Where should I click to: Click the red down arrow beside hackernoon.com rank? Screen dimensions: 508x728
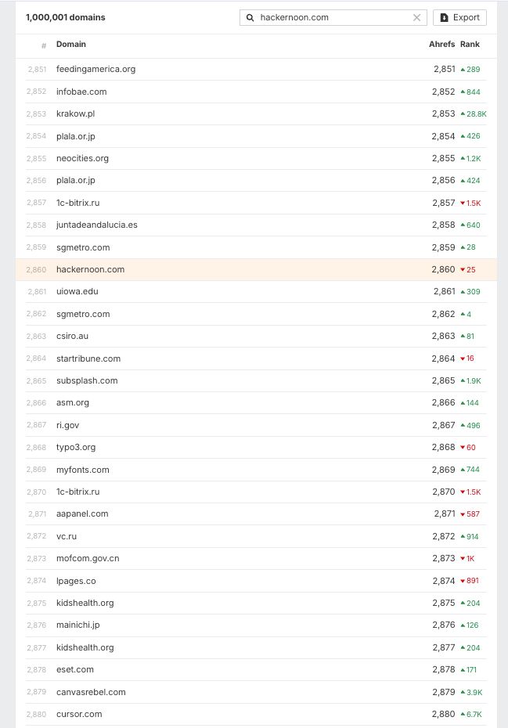pos(463,270)
